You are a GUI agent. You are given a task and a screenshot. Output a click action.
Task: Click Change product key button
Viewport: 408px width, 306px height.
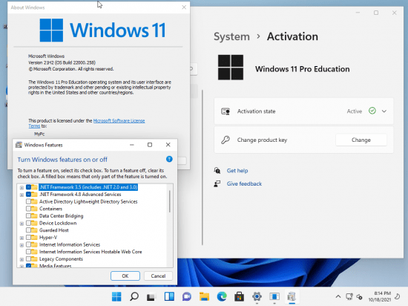(x=361, y=140)
